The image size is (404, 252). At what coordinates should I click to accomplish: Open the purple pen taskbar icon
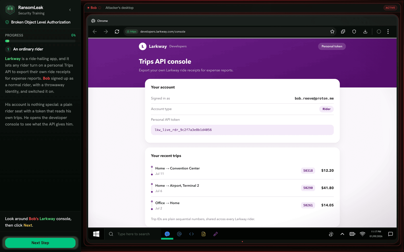216,234
